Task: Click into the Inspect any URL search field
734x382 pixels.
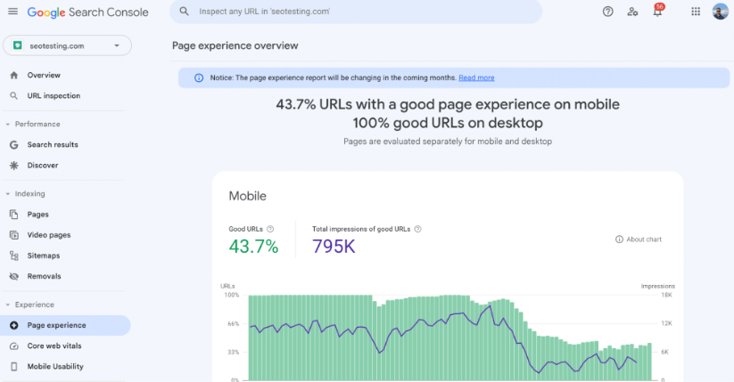Action: [x=356, y=12]
